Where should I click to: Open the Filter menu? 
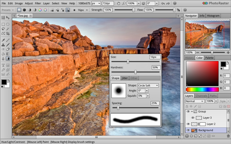point(38,3)
